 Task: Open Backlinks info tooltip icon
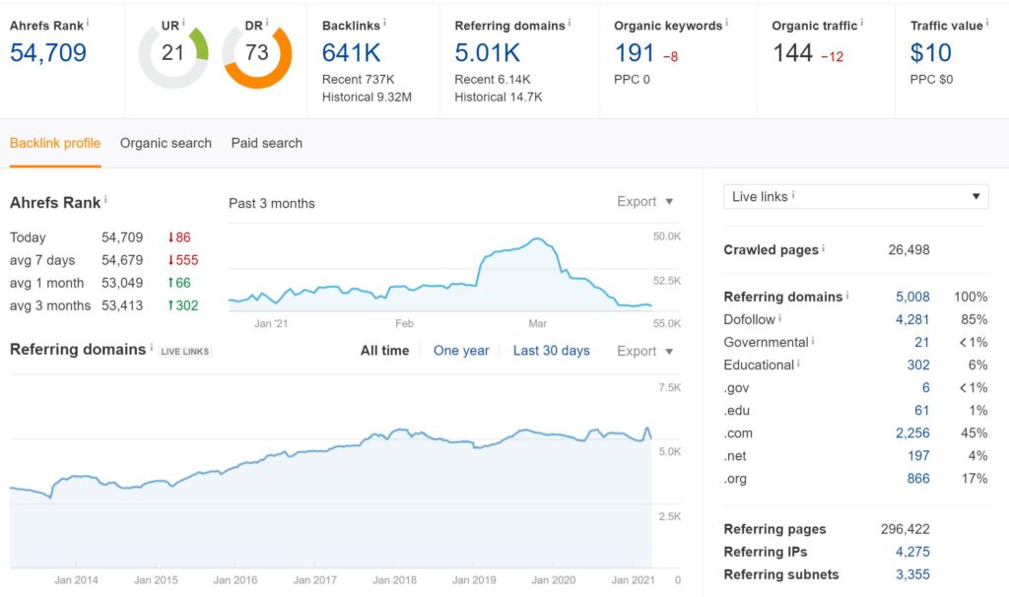(x=385, y=23)
